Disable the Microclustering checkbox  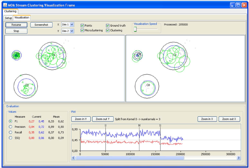point(82,30)
